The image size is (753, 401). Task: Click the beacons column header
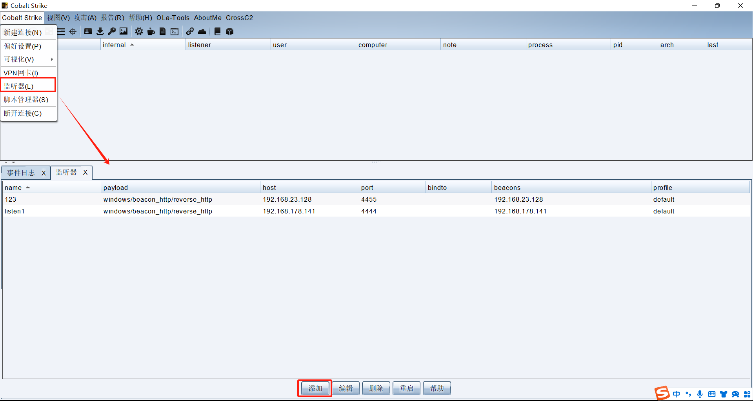click(571, 188)
